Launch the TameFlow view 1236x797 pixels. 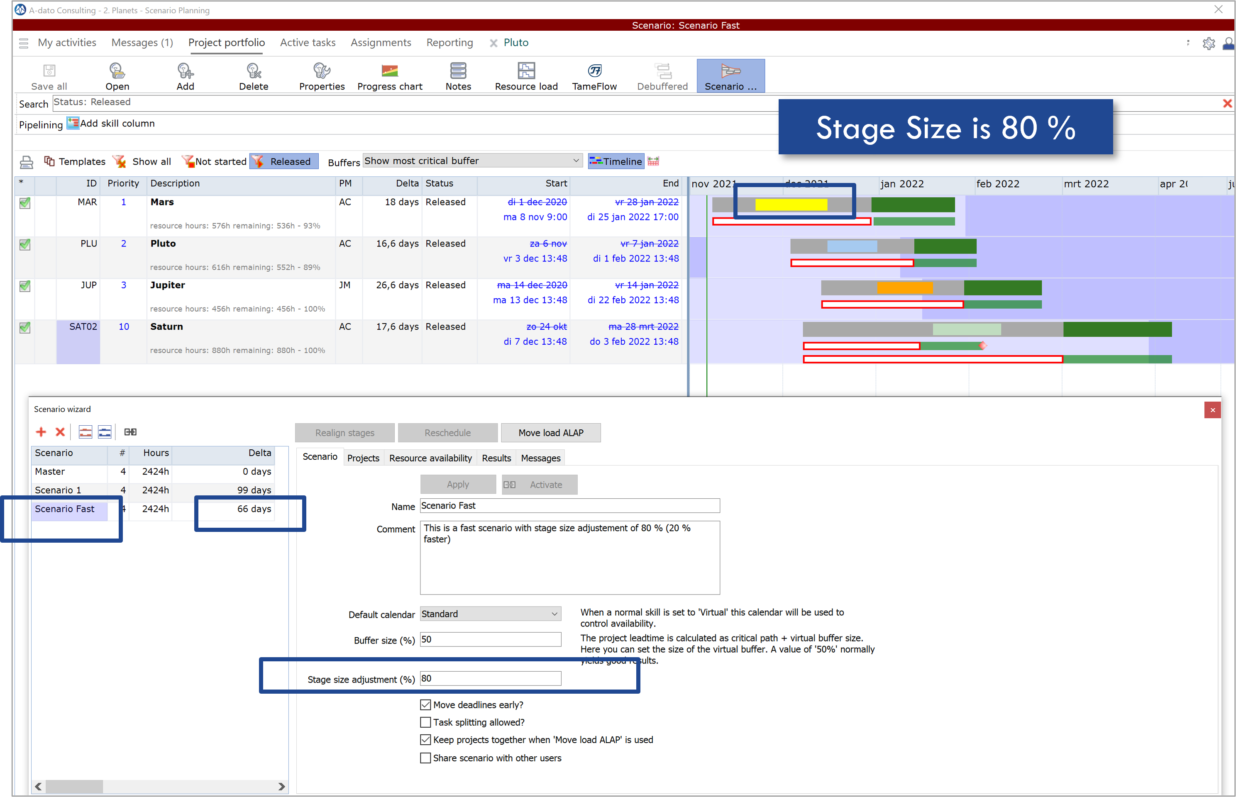pyautogui.click(x=594, y=76)
